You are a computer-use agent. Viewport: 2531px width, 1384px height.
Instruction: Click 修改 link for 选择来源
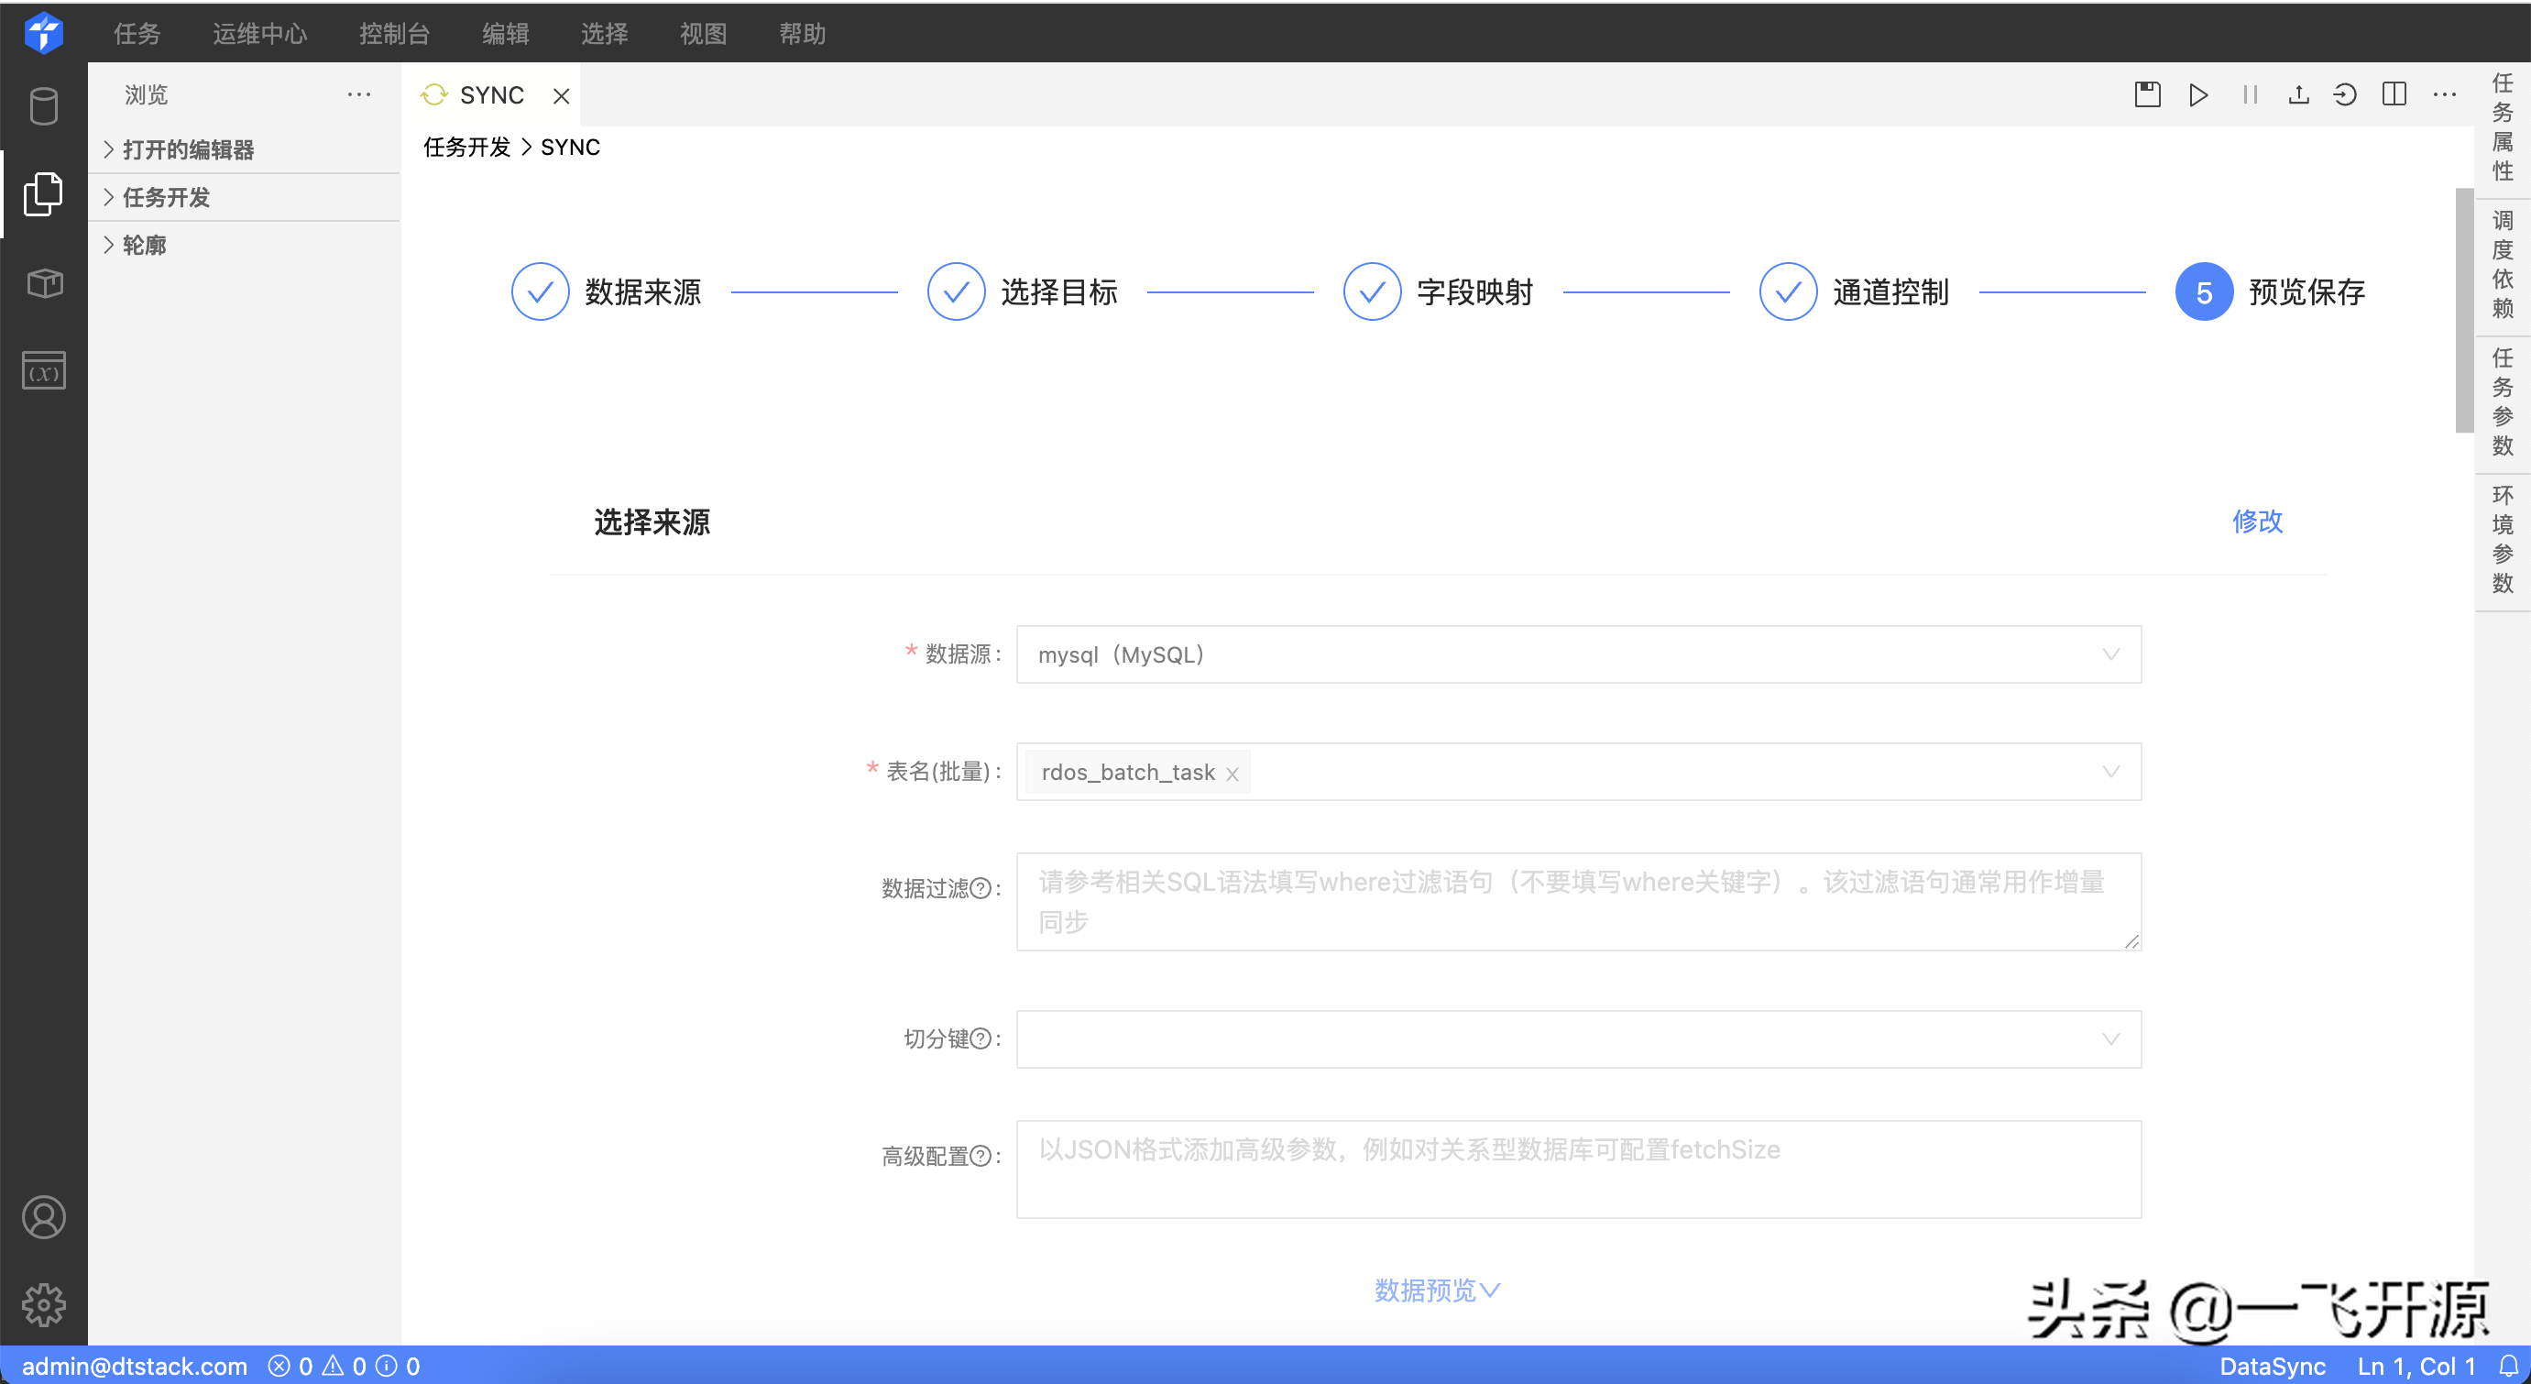pyautogui.click(x=2257, y=521)
